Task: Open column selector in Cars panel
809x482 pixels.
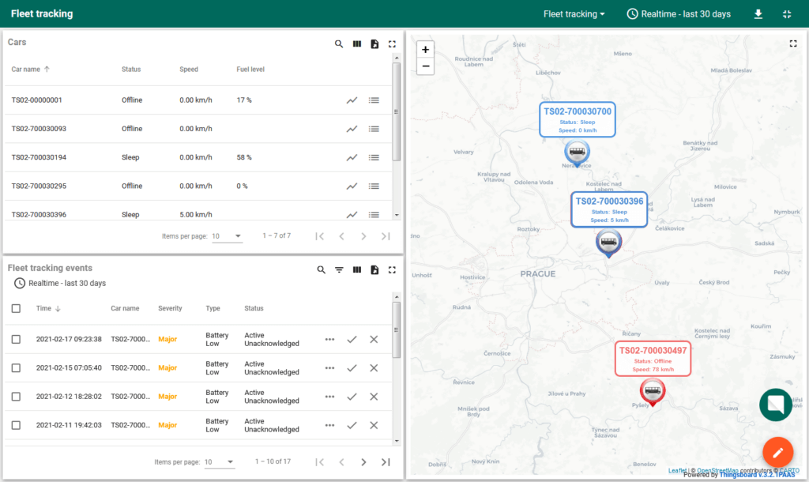Action: [356, 44]
